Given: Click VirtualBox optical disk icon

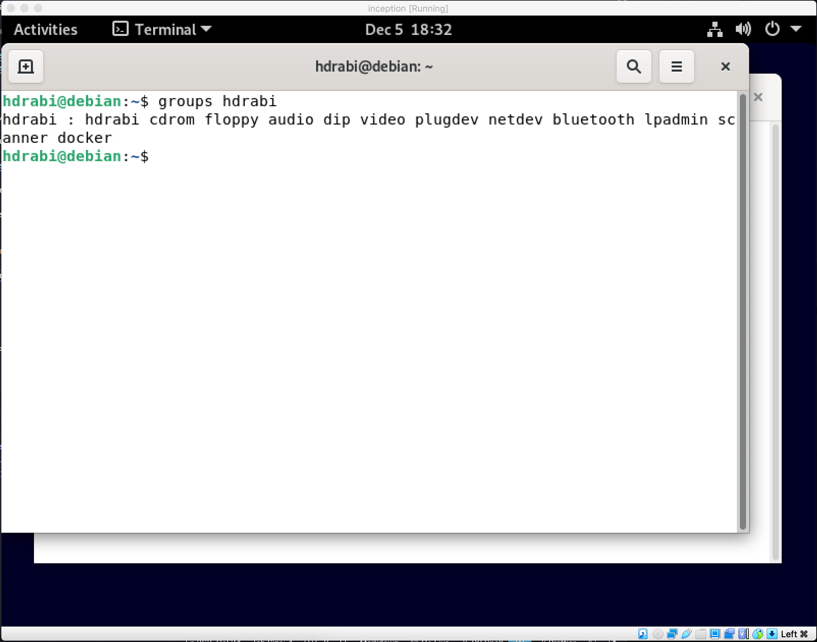Looking at the screenshot, I should [x=658, y=634].
